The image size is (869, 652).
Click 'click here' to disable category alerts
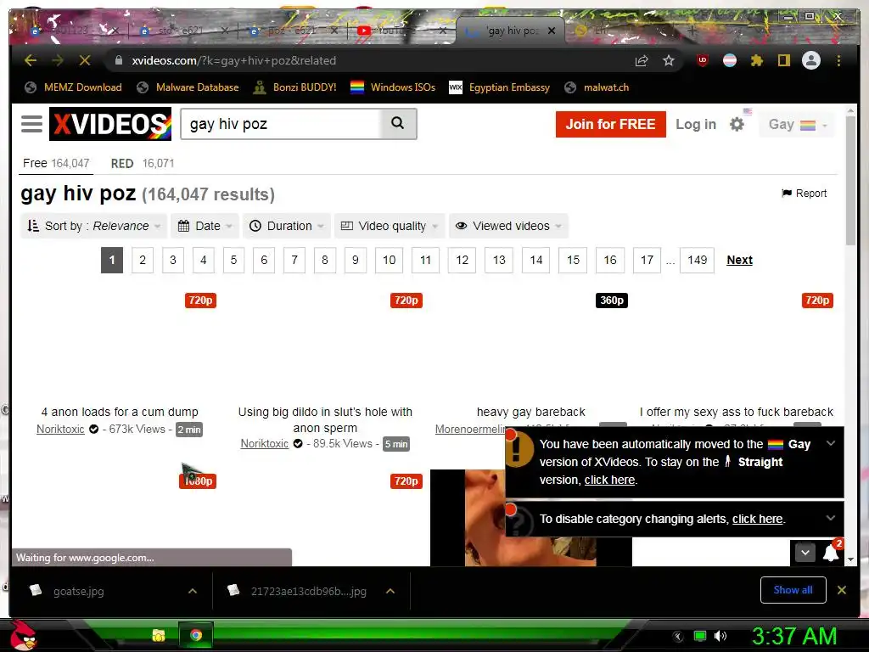757,519
